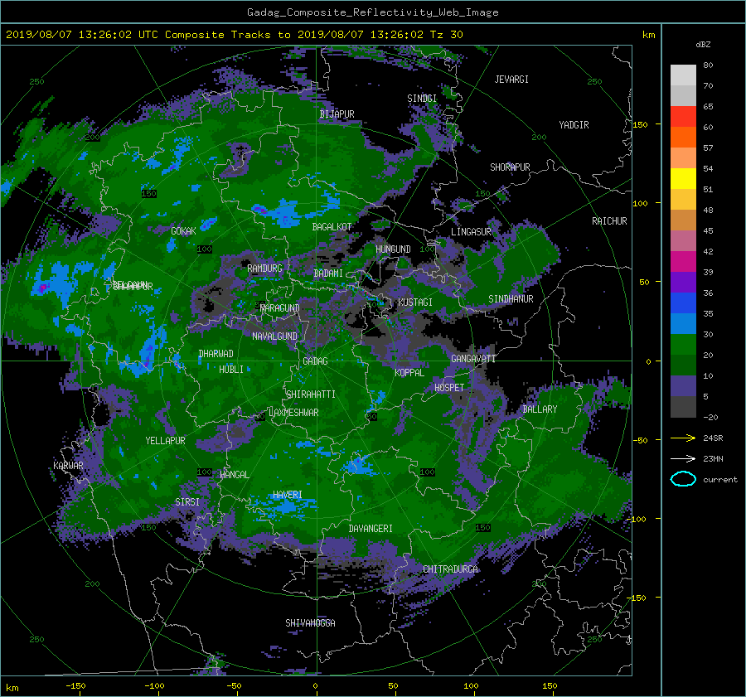Click the 0 value on bottom km axis
Image resolution: width=746 pixels, height=697 pixels.
pyautogui.click(x=315, y=685)
